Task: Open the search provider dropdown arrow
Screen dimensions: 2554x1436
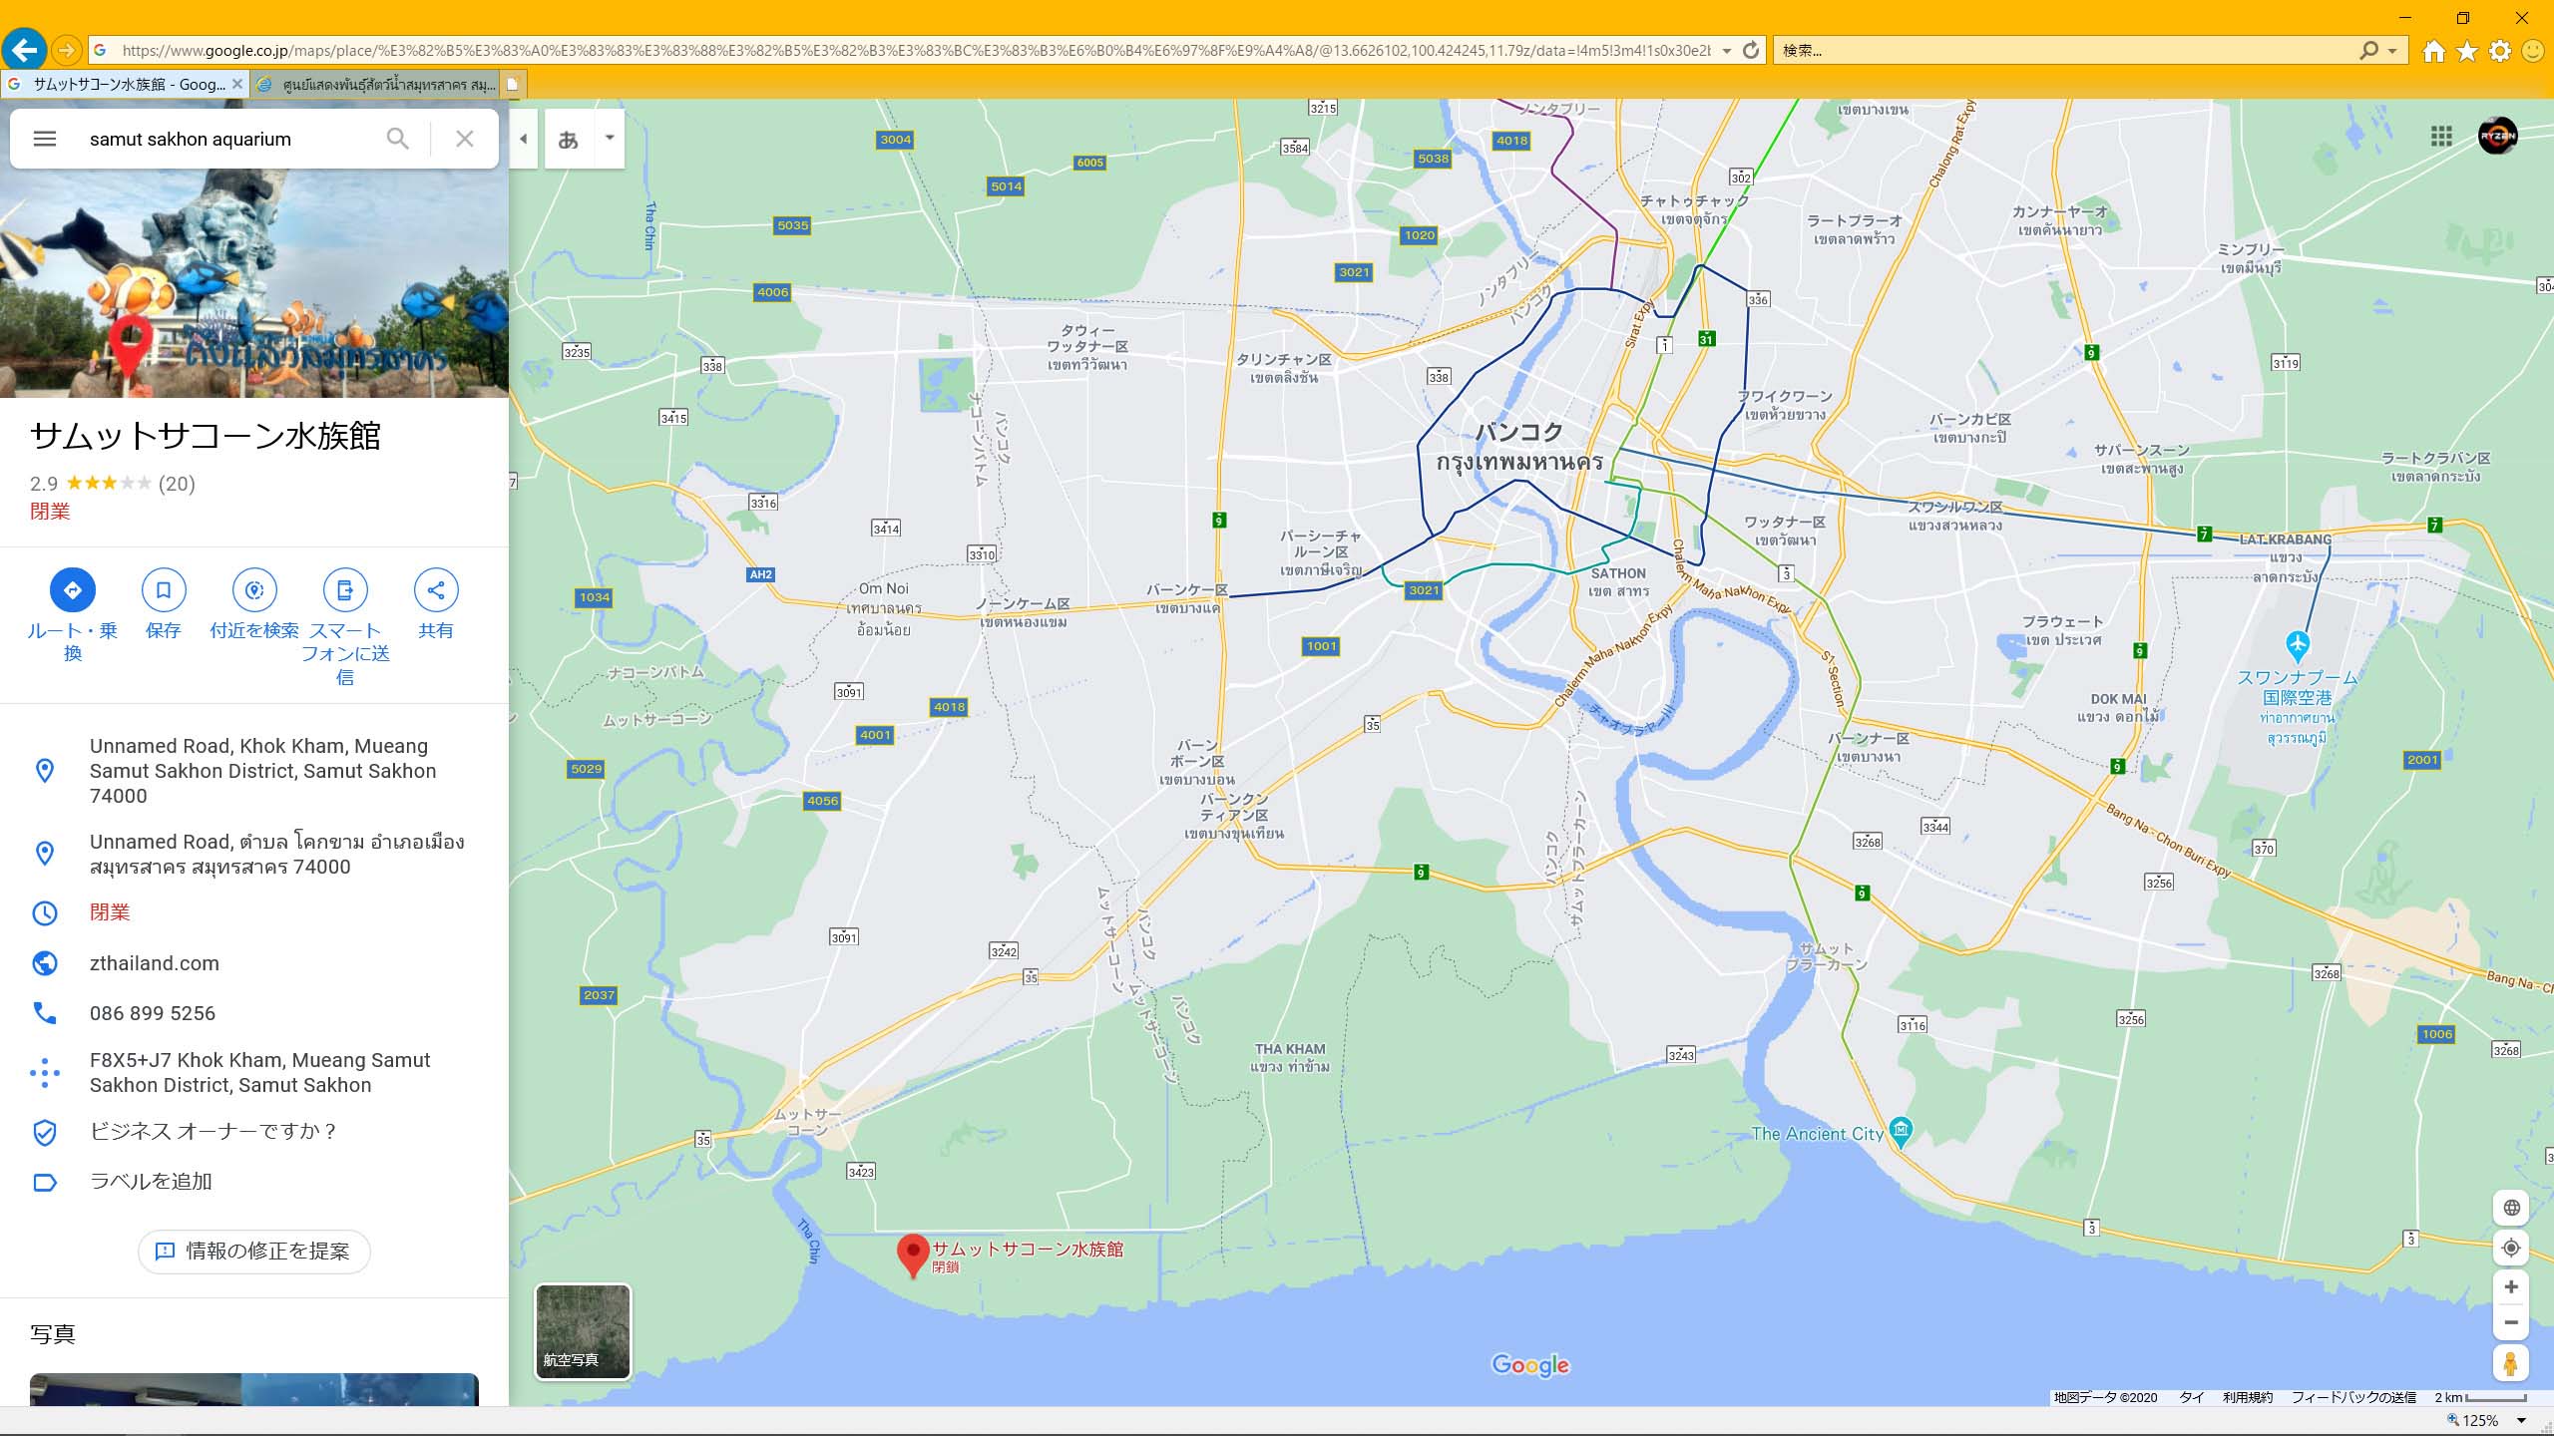Action: point(2392,51)
